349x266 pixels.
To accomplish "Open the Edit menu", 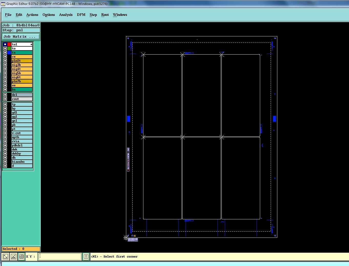I will click(x=19, y=15).
